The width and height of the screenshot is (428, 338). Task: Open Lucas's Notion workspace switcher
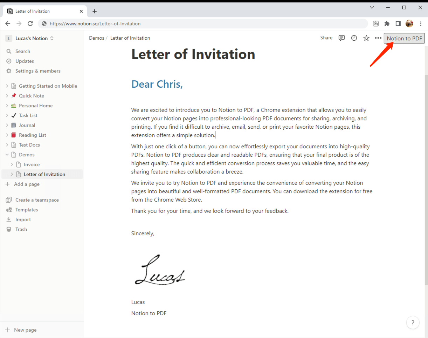tap(34, 38)
